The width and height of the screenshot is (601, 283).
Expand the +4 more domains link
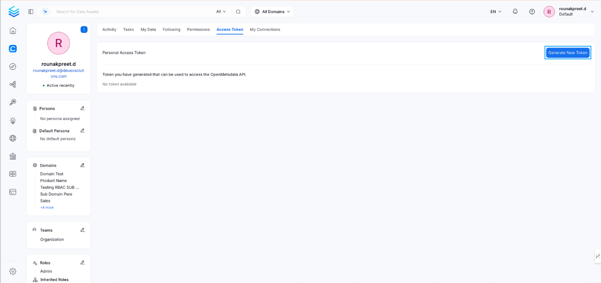(x=47, y=208)
